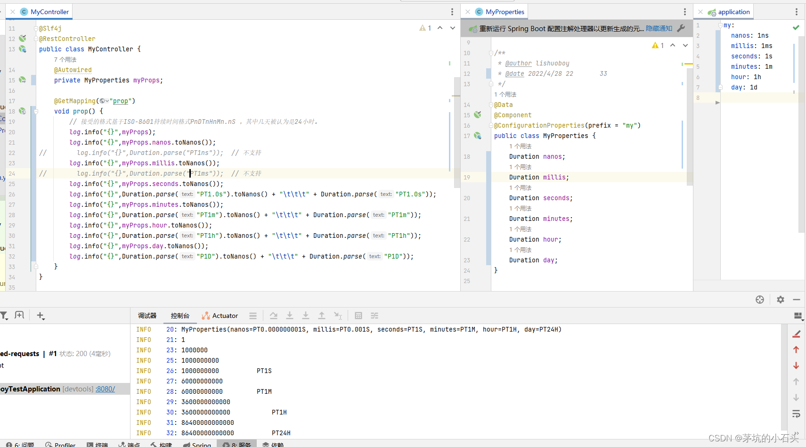The width and height of the screenshot is (806, 447).
Task: Click gutter icon beside class MyProperties
Action: [x=478, y=136]
